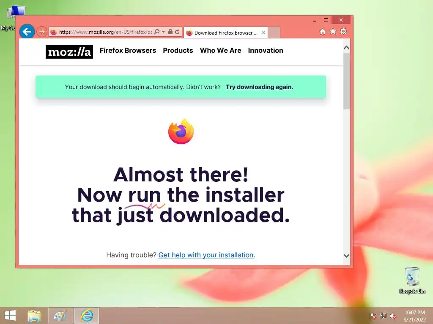Open Get help with your installation link

click(x=206, y=255)
